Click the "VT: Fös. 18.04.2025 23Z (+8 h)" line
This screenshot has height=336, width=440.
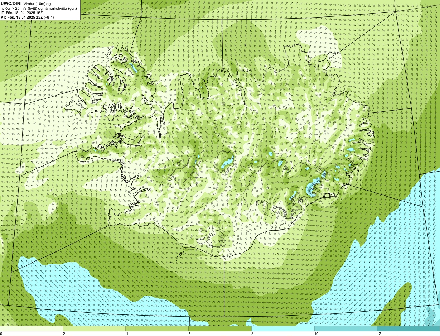coord(27,17)
